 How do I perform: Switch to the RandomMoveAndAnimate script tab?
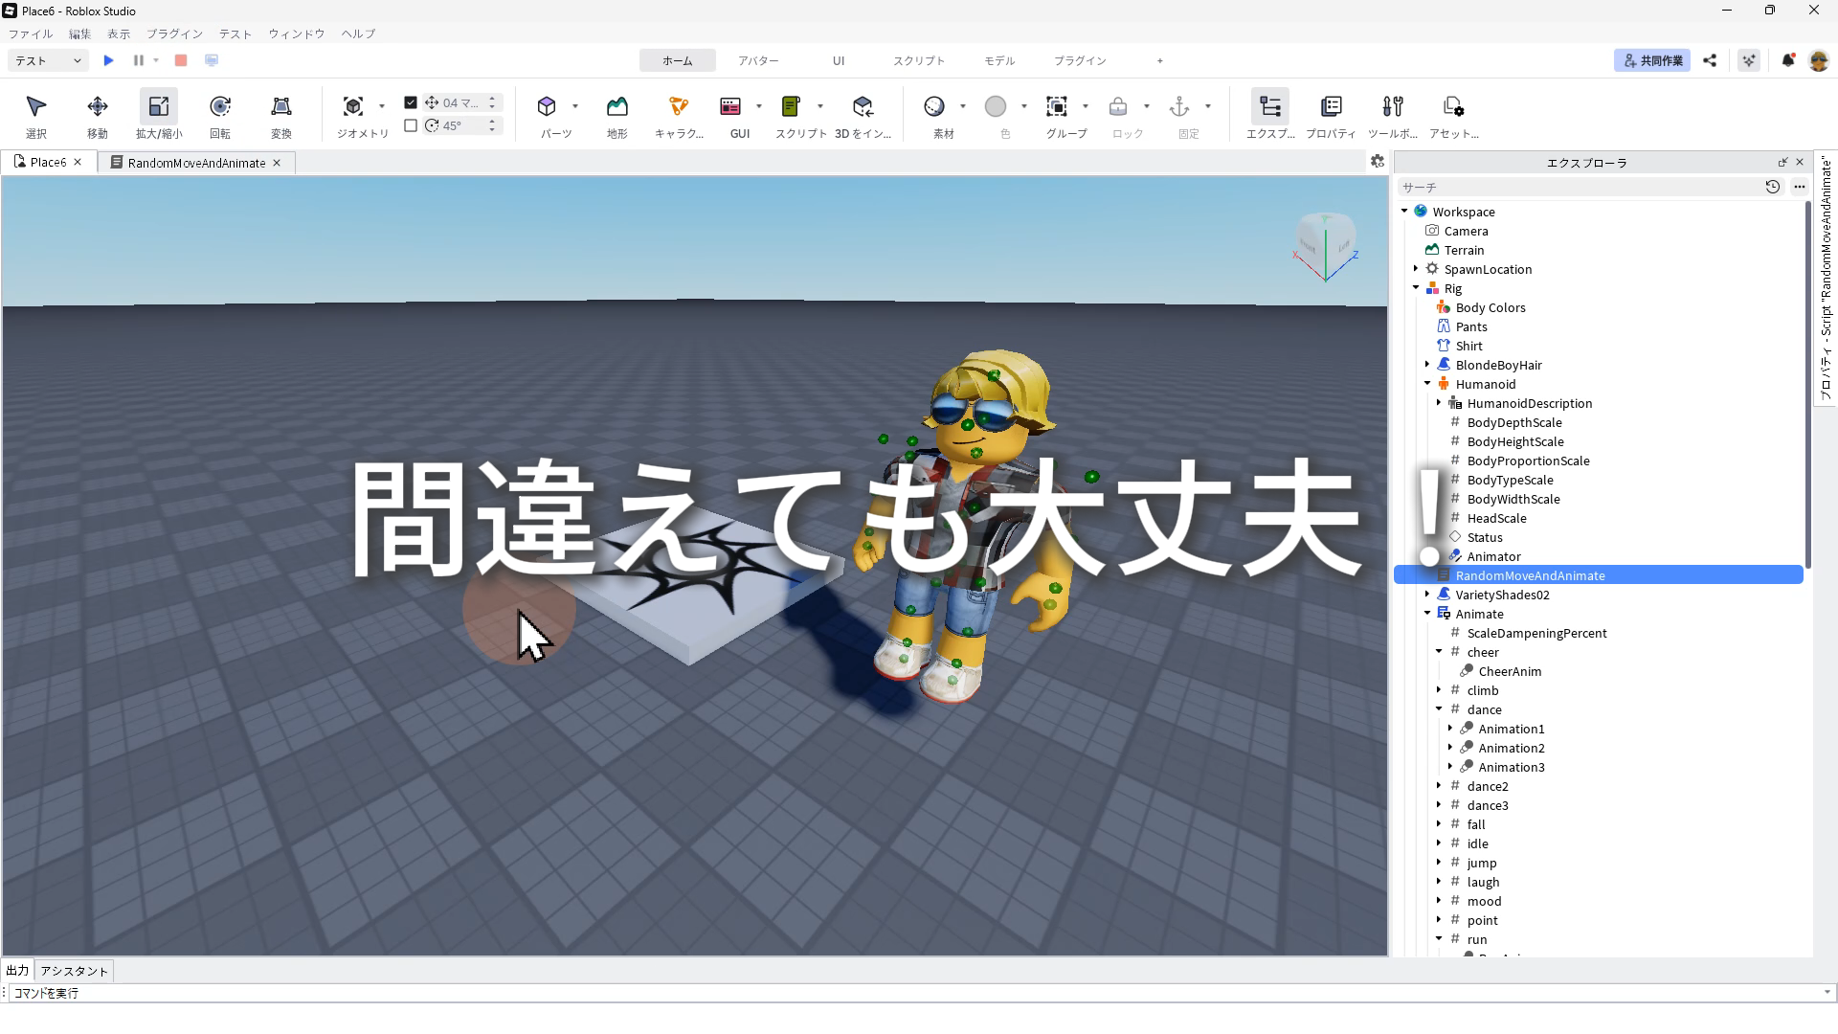pyautogui.click(x=196, y=163)
